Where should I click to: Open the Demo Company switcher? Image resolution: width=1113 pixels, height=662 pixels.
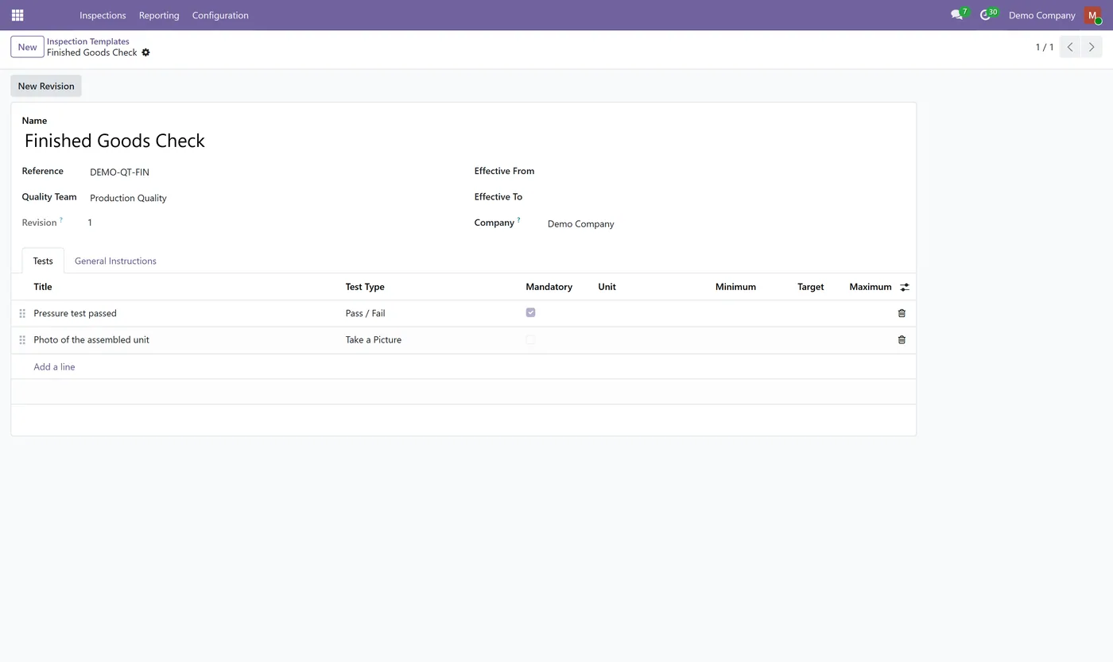click(x=1041, y=15)
